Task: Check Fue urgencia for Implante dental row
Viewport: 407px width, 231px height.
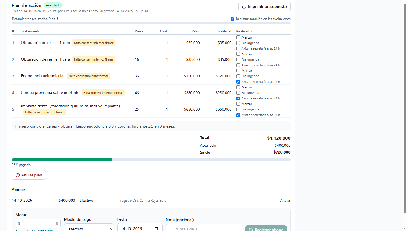Action: click(x=238, y=109)
